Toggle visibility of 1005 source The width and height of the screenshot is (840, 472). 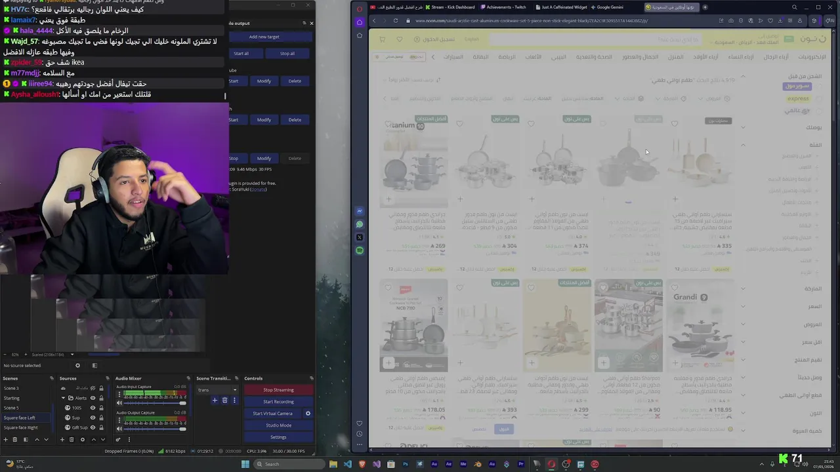point(93,408)
